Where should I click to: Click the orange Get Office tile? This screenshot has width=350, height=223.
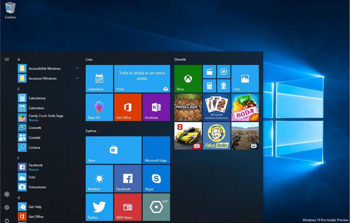click(x=128, y=107)
